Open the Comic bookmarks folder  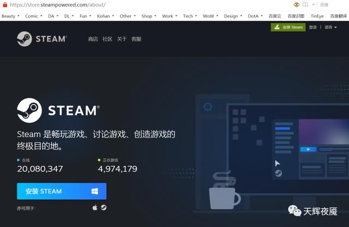(34, 16)
